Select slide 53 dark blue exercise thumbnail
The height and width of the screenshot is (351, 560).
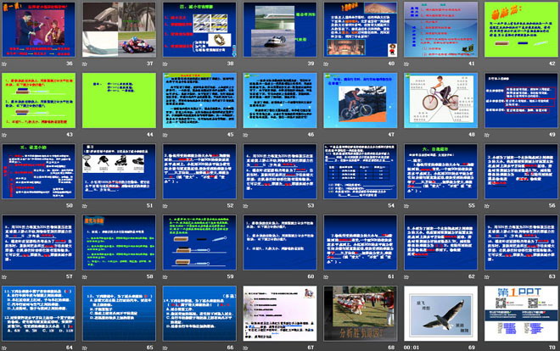point(280,171)
